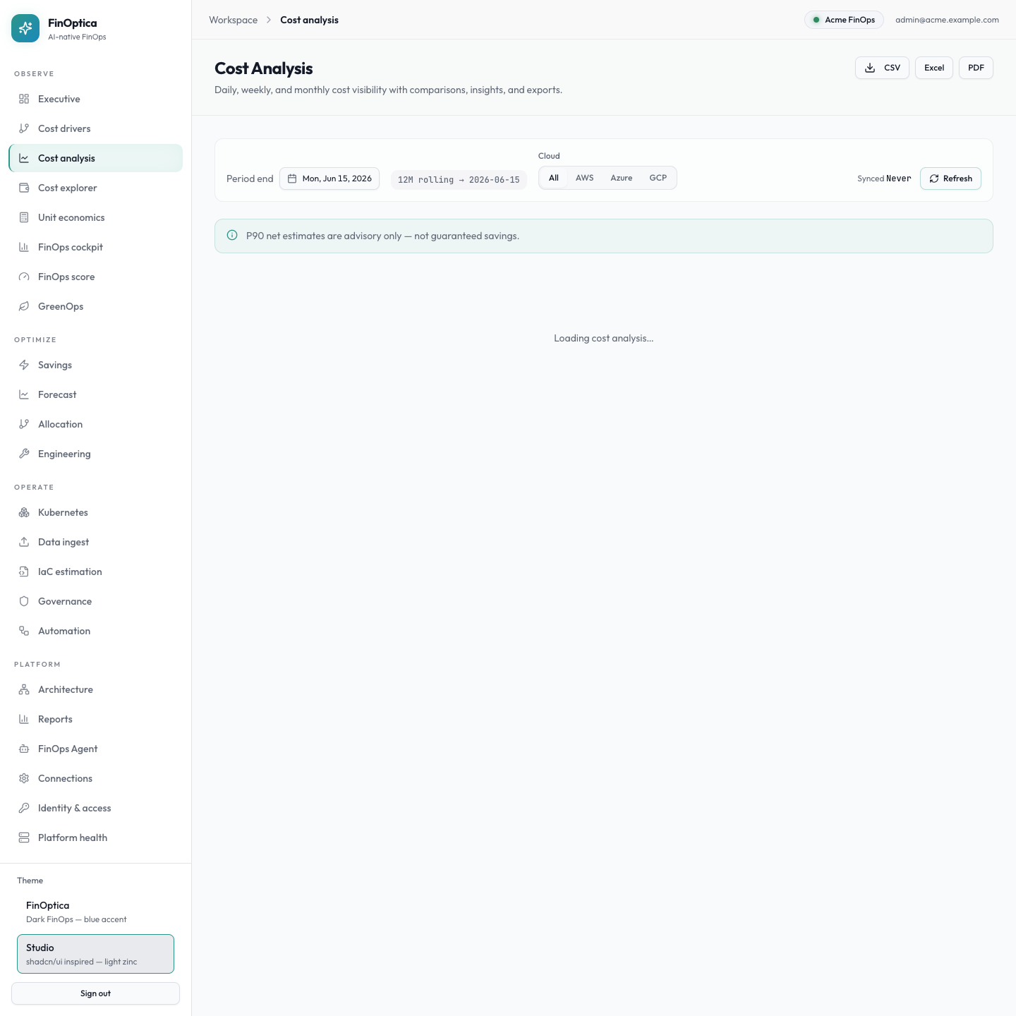Click the Refresh button

[950, 179]
